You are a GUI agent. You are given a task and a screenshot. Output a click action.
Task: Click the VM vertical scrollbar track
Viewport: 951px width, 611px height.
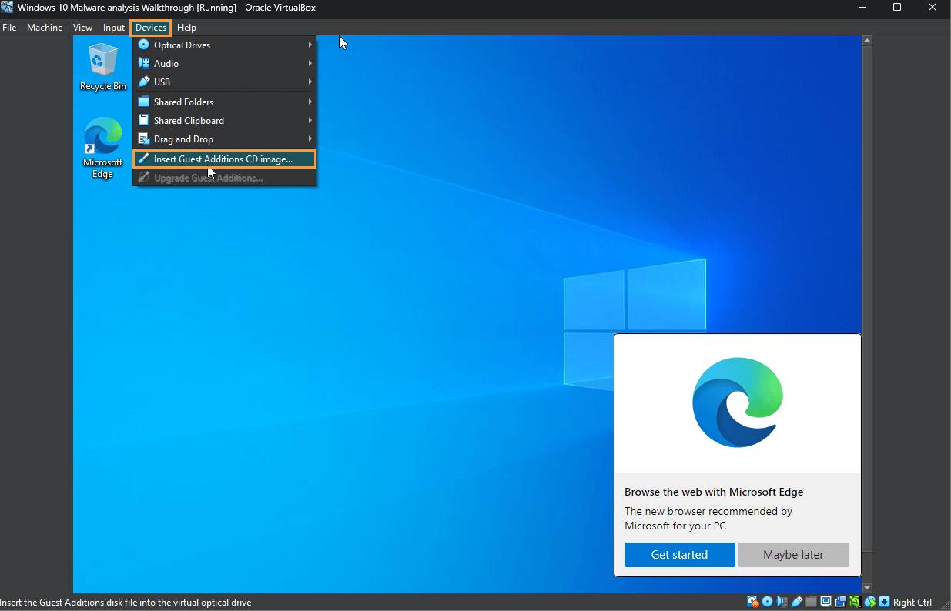867,314
